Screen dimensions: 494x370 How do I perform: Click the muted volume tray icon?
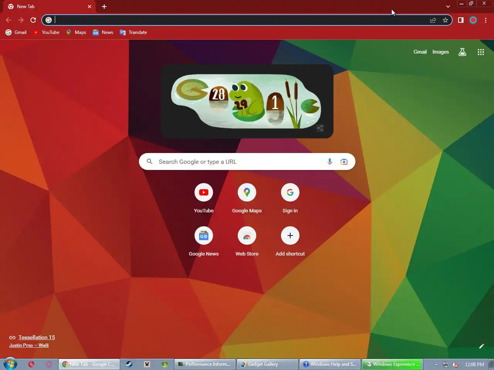(x=455, y=365)
